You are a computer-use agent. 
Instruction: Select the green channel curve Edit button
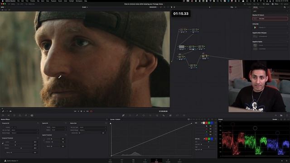209,123
